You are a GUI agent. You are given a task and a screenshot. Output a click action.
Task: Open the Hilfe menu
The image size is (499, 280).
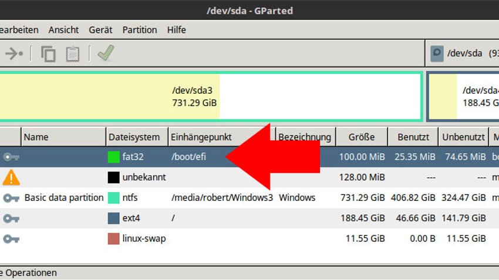click(176, 30)
